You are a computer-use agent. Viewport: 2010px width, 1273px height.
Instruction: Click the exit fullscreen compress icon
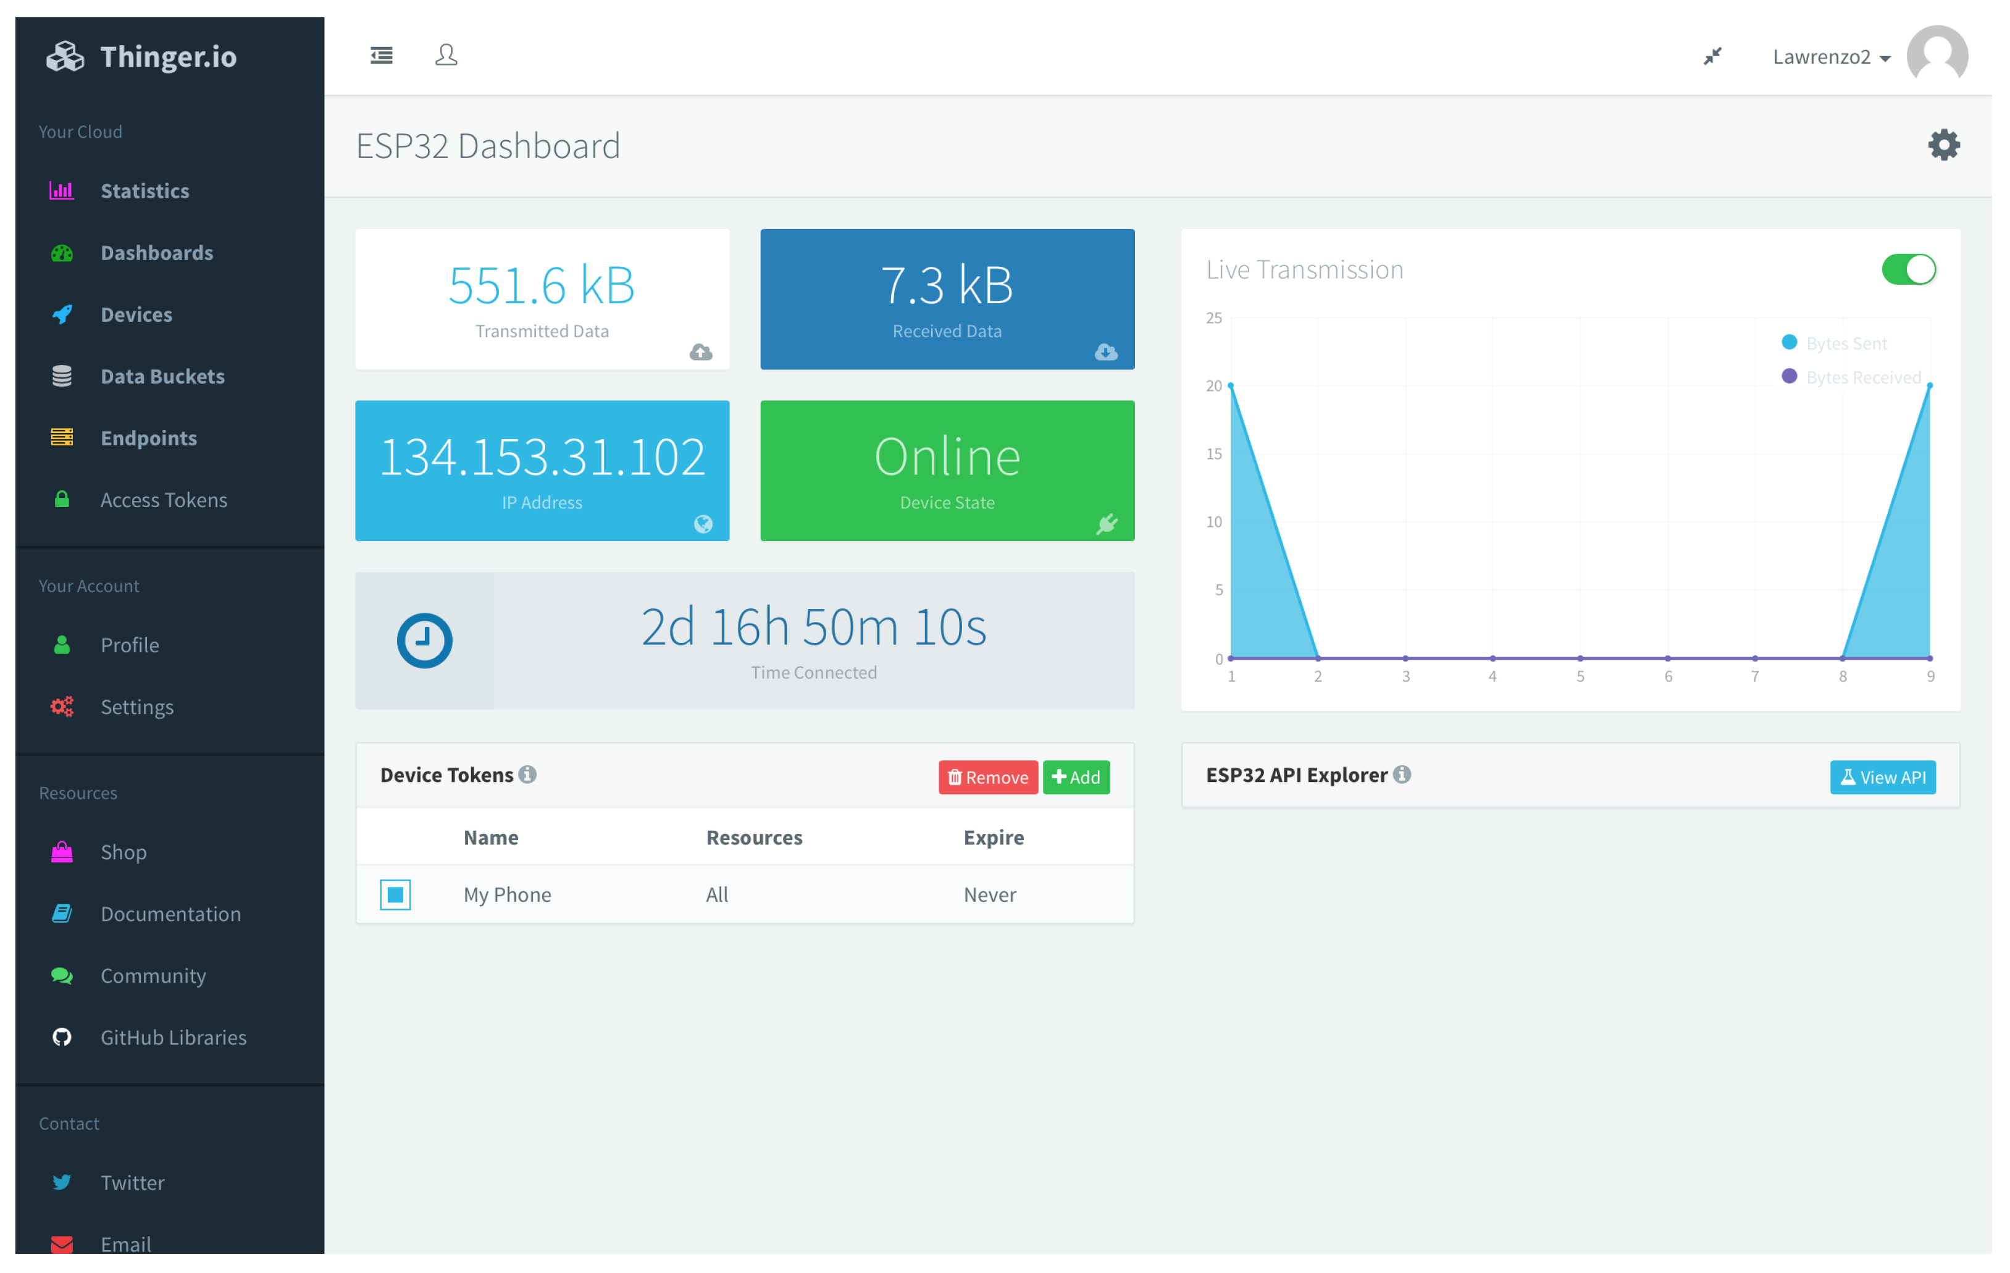1713,56
